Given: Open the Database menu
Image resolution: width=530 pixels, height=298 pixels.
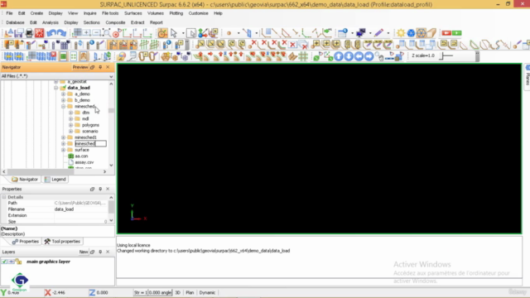Looking at the screenshot, I should pyautogui.click(x=15, y=22).
